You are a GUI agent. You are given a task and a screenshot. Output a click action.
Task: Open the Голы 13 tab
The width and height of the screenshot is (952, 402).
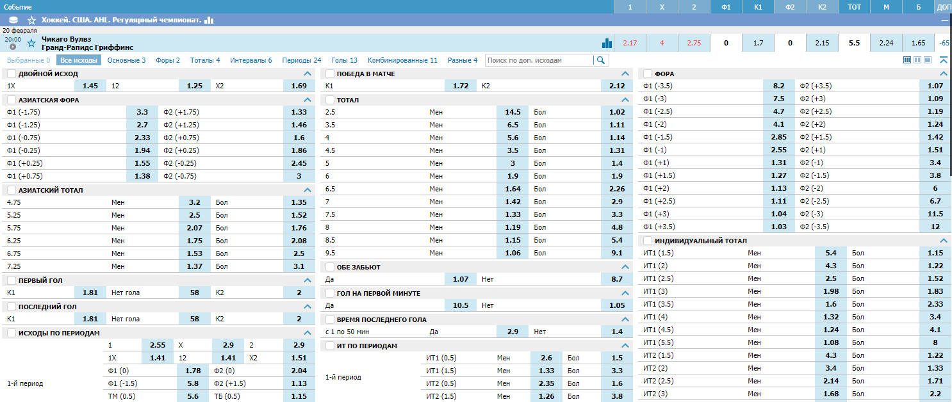coord(345,60)
